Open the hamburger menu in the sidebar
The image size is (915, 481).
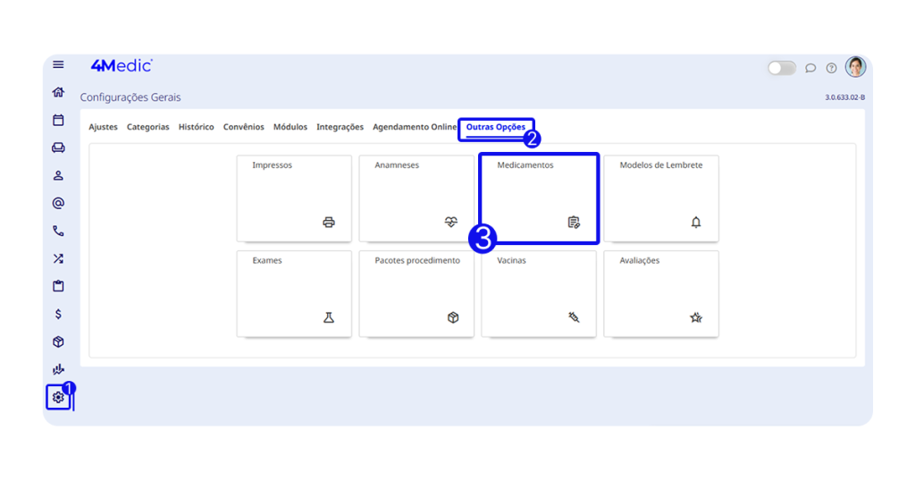[58, 64]
